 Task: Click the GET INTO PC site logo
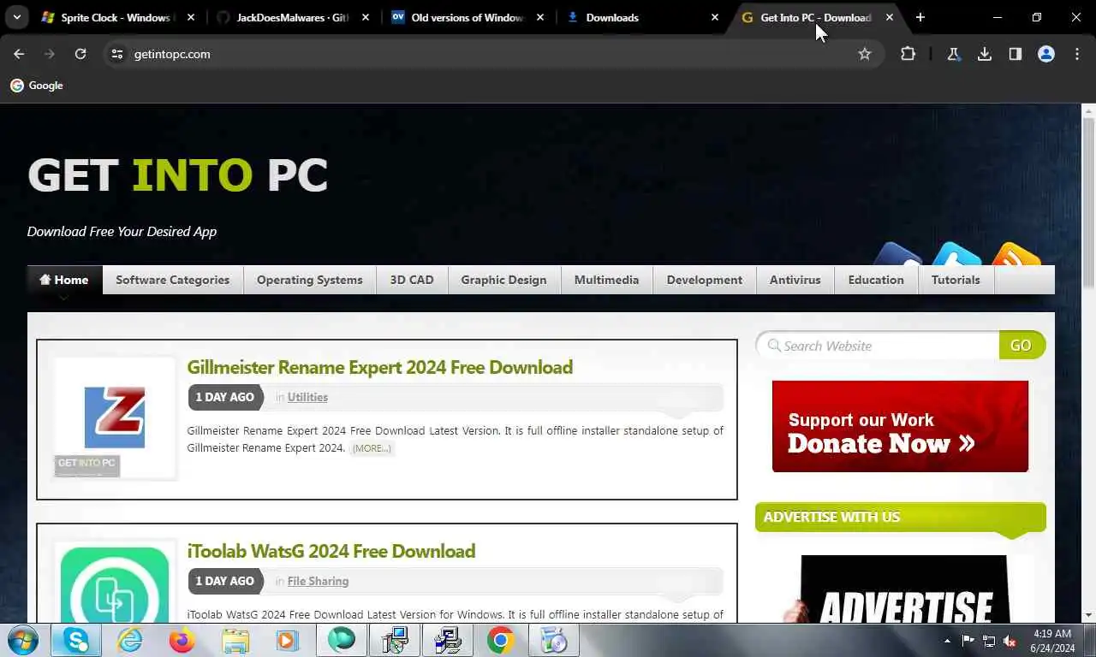[x=177, y=175]
